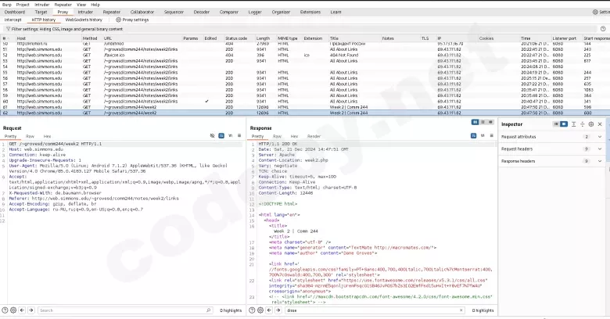Toggle Edited checkmark for row 60
Viewport: 610px width, 319px height.
(206, 101)
